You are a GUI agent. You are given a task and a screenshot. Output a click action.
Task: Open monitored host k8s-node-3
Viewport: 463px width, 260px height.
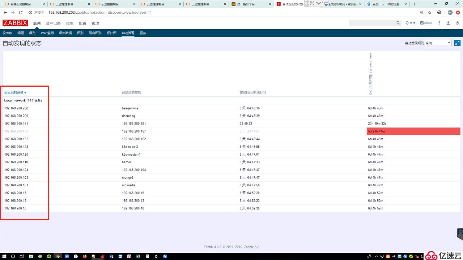130,147
